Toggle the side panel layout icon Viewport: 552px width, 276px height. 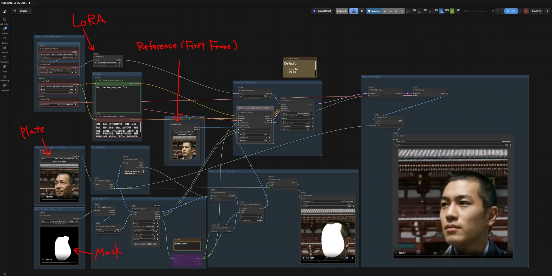[547, 11]
